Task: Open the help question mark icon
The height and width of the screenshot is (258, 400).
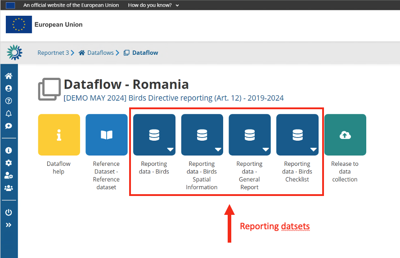Action: pyautogui.click(x=9, y=101)
